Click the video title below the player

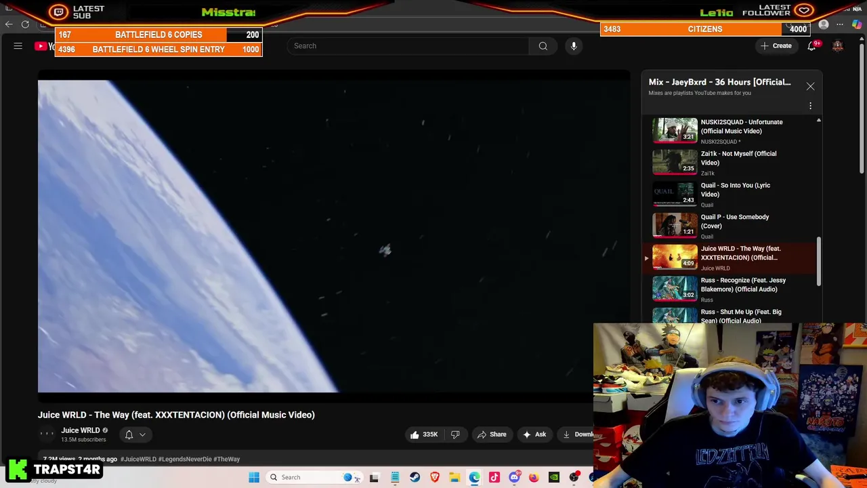tap(176, 415)
